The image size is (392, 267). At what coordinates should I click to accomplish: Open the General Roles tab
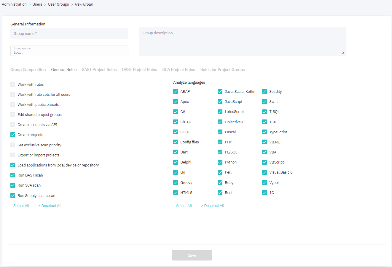[64, 69]
